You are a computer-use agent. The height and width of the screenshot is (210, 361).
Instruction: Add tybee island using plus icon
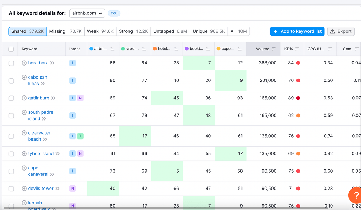point(24,153)
